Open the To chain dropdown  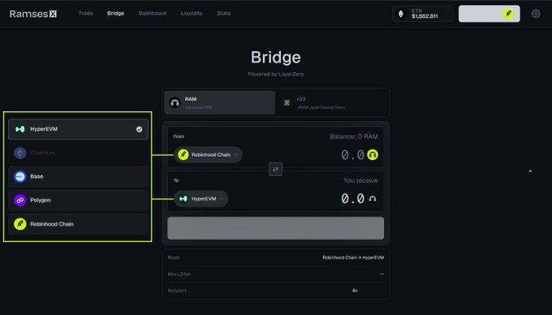(x=201, y=199)
